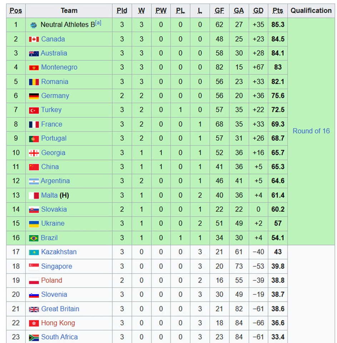This screenshot has width=337, height=343.
Task: Click the Turkey flag icon
Action: (34, 110)
